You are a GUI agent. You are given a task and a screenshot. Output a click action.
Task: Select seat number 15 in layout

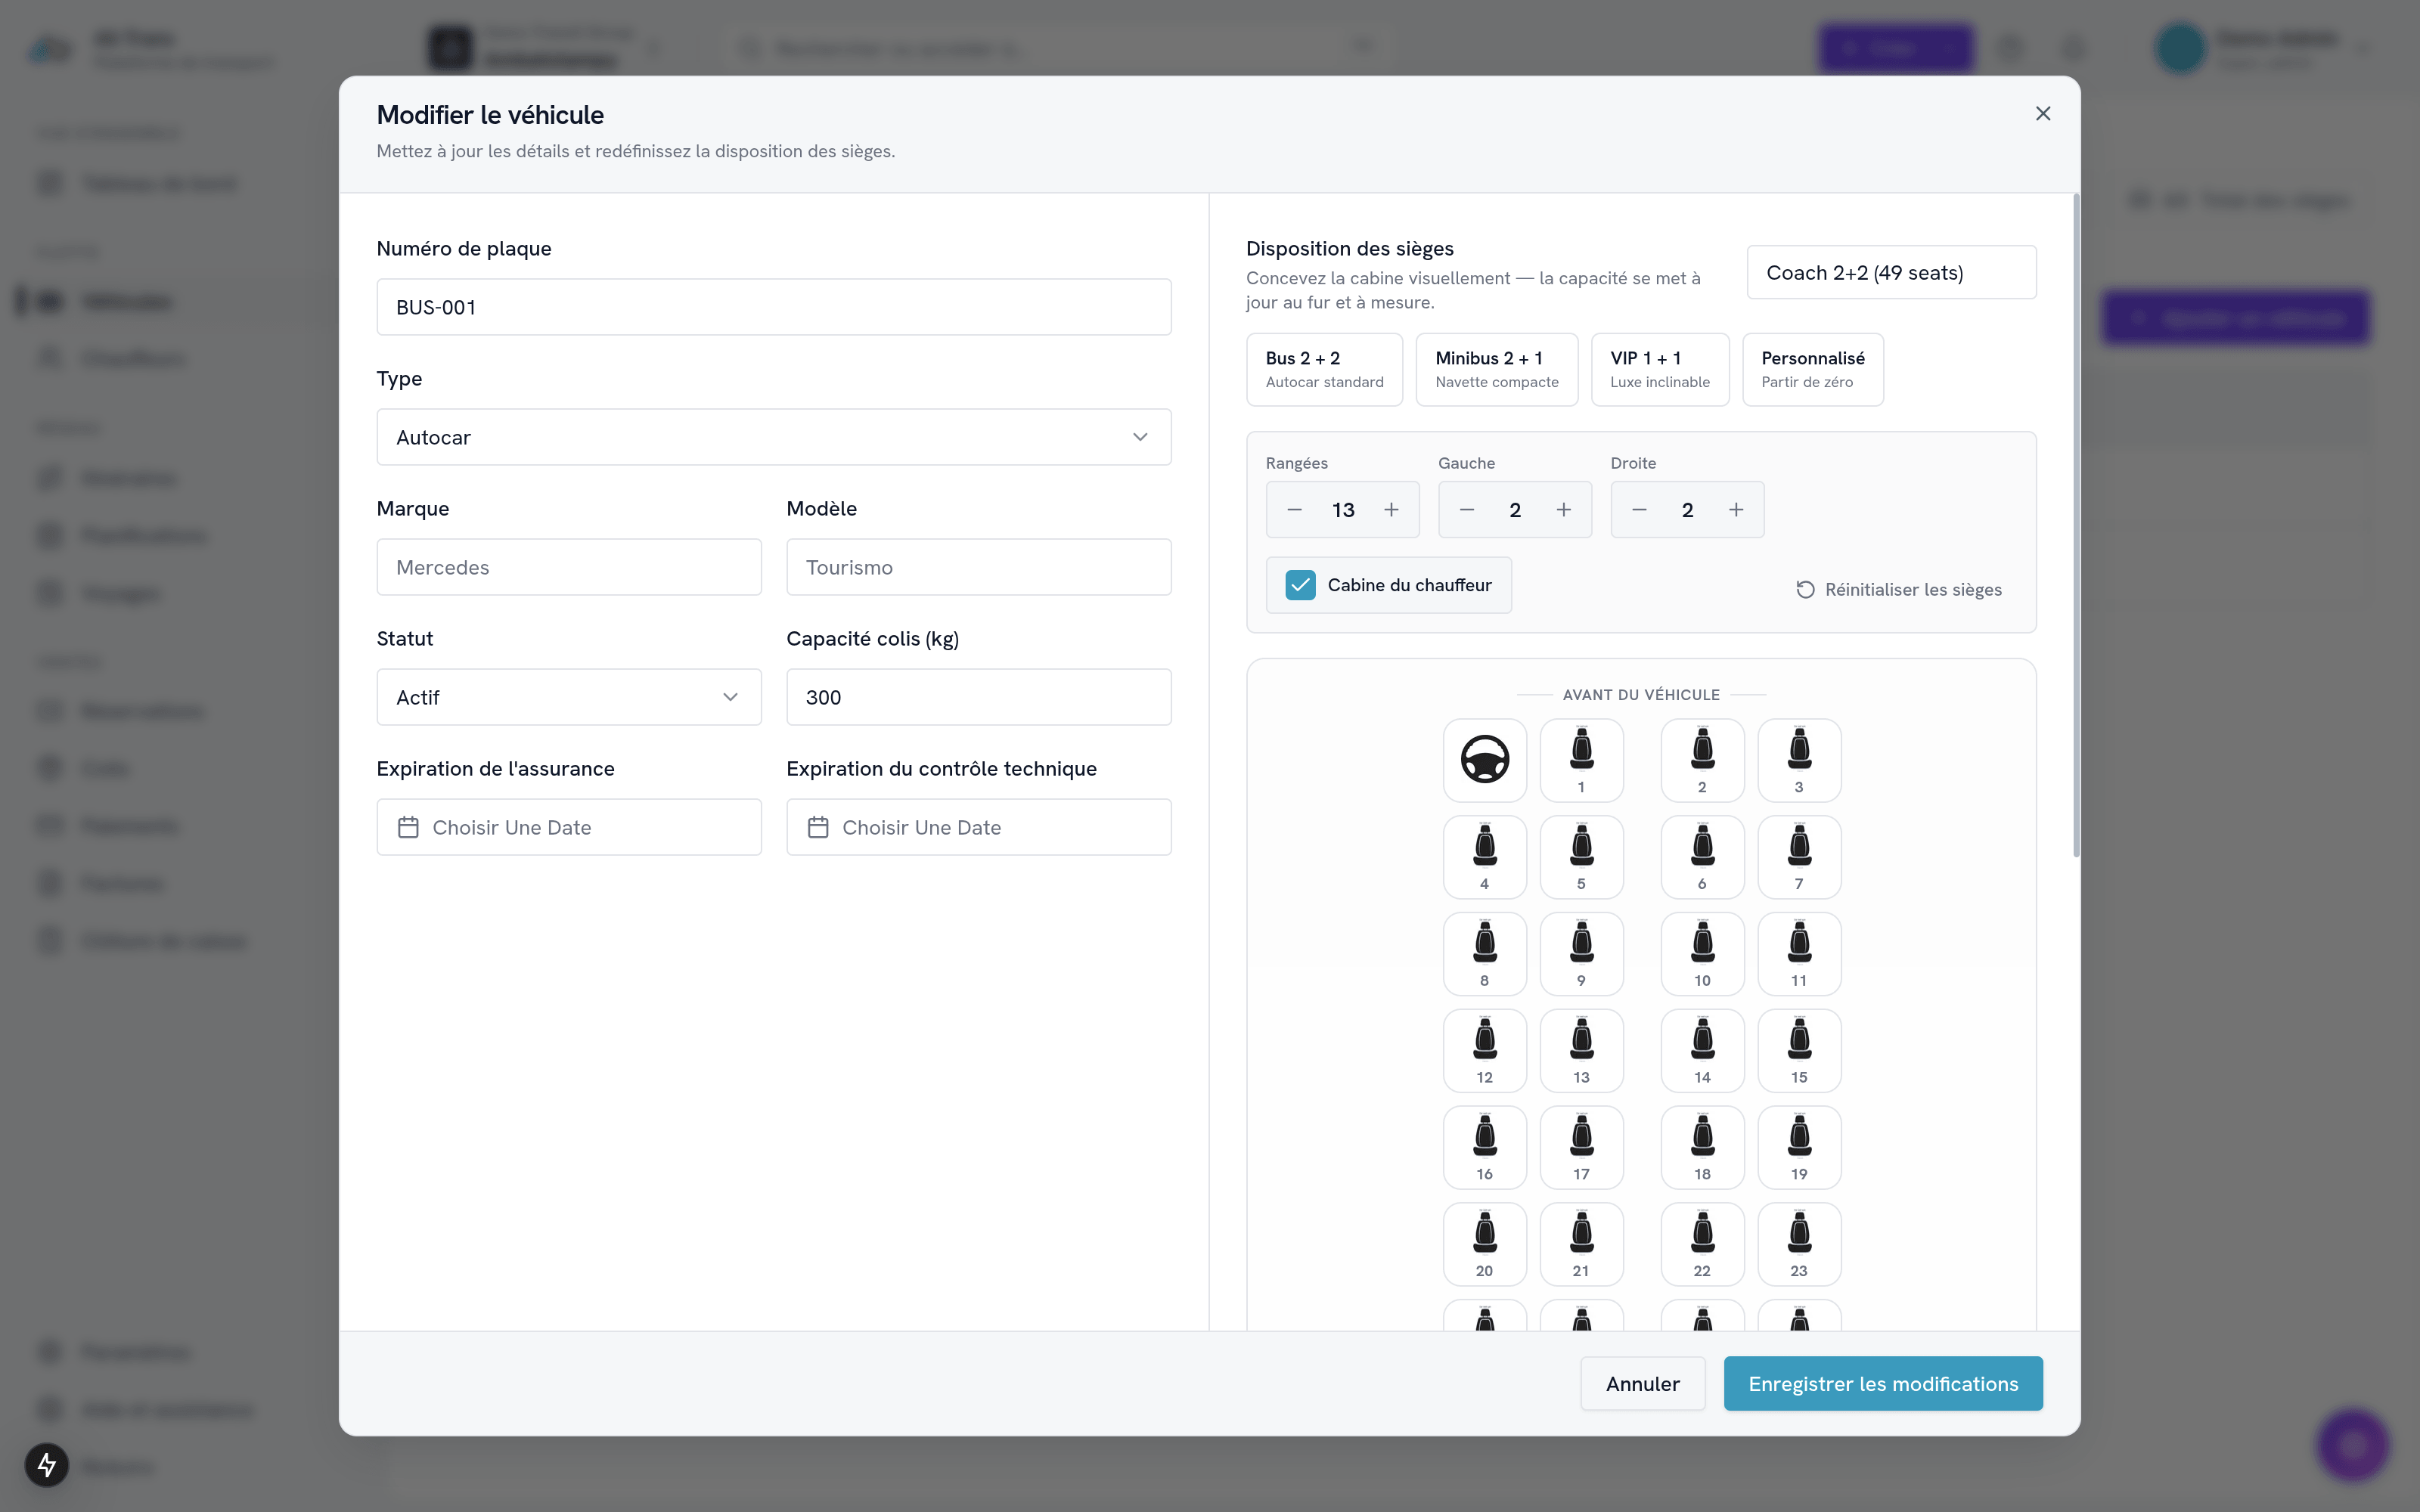(x=1799, y=1051)
